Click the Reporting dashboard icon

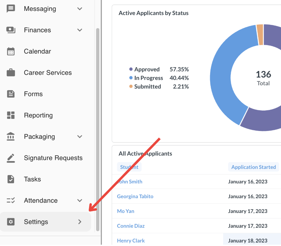11,115
